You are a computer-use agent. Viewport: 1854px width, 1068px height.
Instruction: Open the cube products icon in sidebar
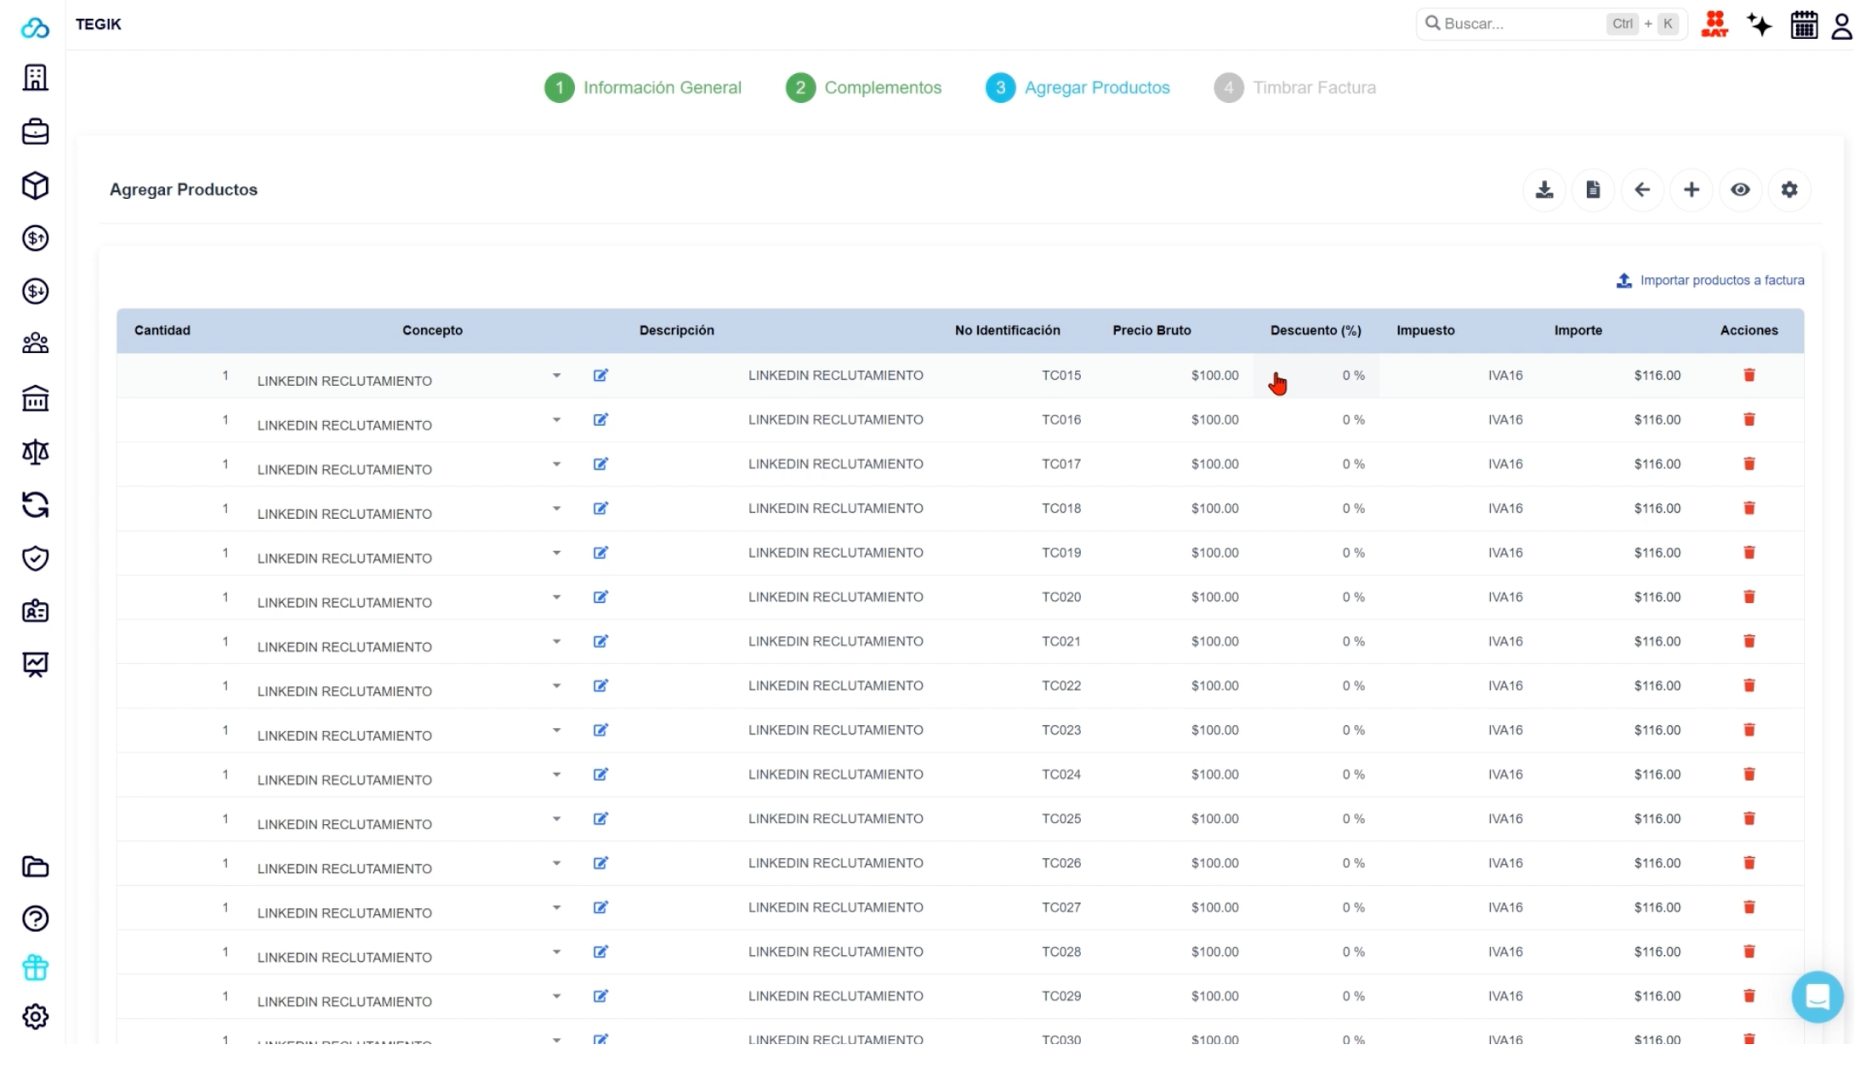point(35,185)
